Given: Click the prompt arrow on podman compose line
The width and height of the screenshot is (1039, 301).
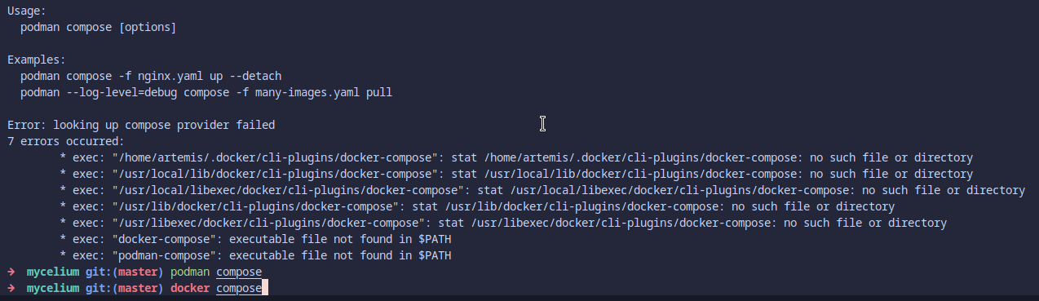Looking at the screenshot, I should coord(11,272).
